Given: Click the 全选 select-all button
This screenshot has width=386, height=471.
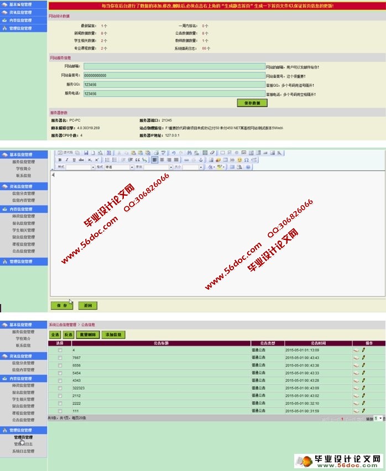Looking at the screenshot, I should 55,334.
